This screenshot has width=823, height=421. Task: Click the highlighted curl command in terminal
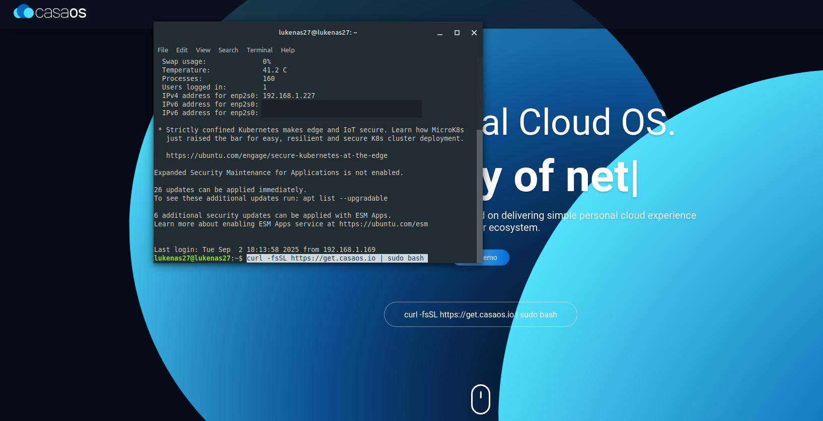pos(336,258)
